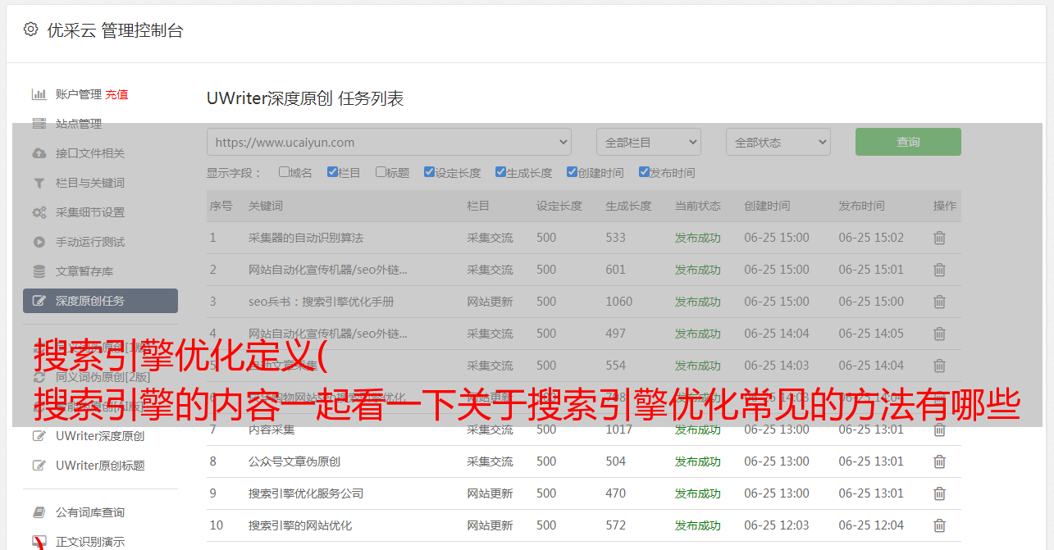Enable the 域名 field checkbox

pyautogui.click(x=284, y=172)
